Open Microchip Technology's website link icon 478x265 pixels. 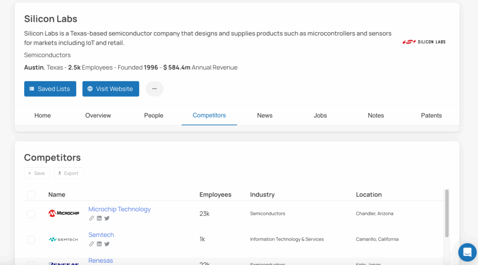pos(91,218)
